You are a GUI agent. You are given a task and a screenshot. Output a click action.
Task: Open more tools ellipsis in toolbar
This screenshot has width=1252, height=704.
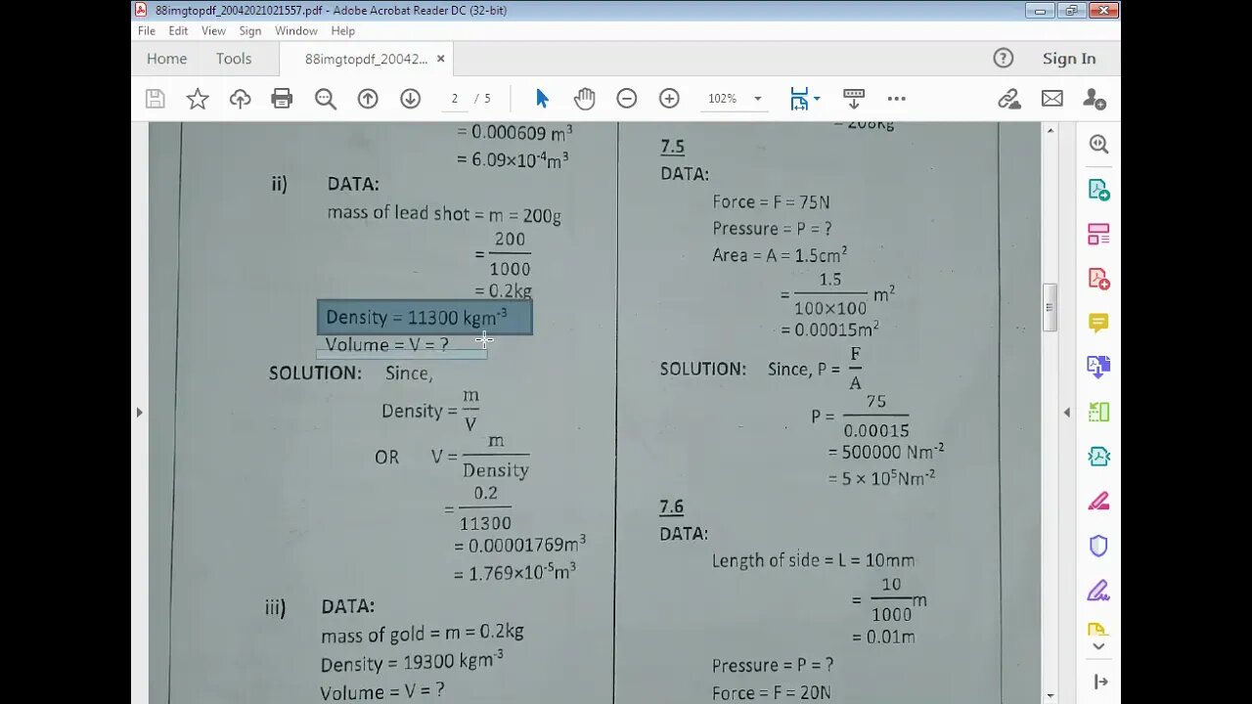coord(896,99)
